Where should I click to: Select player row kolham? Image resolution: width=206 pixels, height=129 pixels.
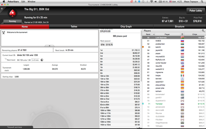tap(173, 91)
